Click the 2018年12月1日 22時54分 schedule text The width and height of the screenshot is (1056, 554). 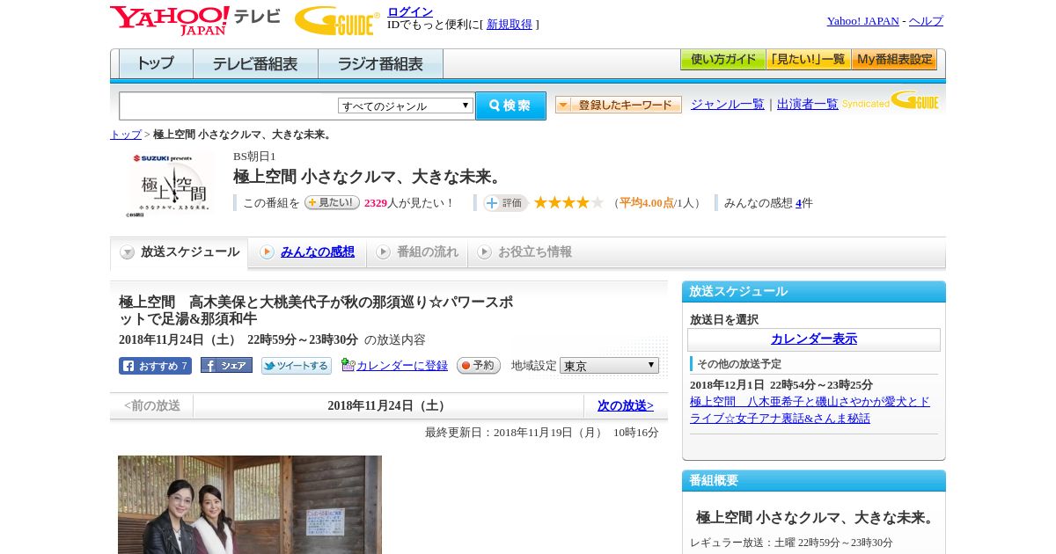[x=781, y=385]
